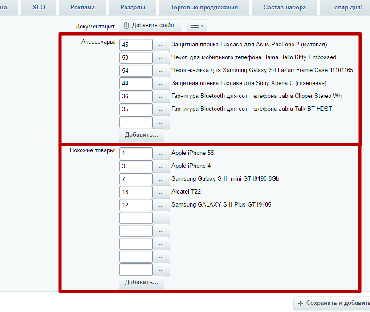Screen dimensions: 370x312
Task: Click ellipsis for Samsung GALAXY S II Plus
Action: coord(161,205)
